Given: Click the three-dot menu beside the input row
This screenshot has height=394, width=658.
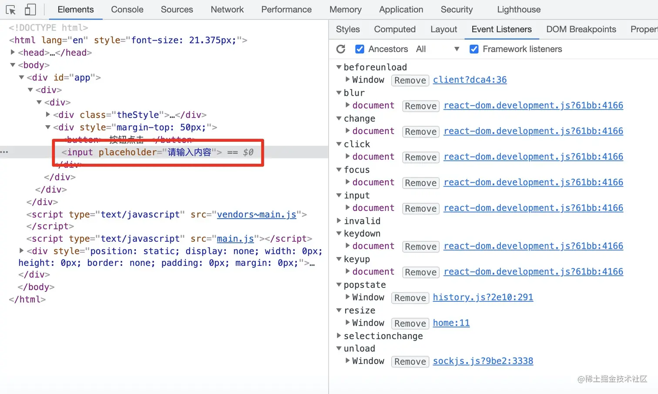Looking at the screenshot, I should (x=4, y=152).
